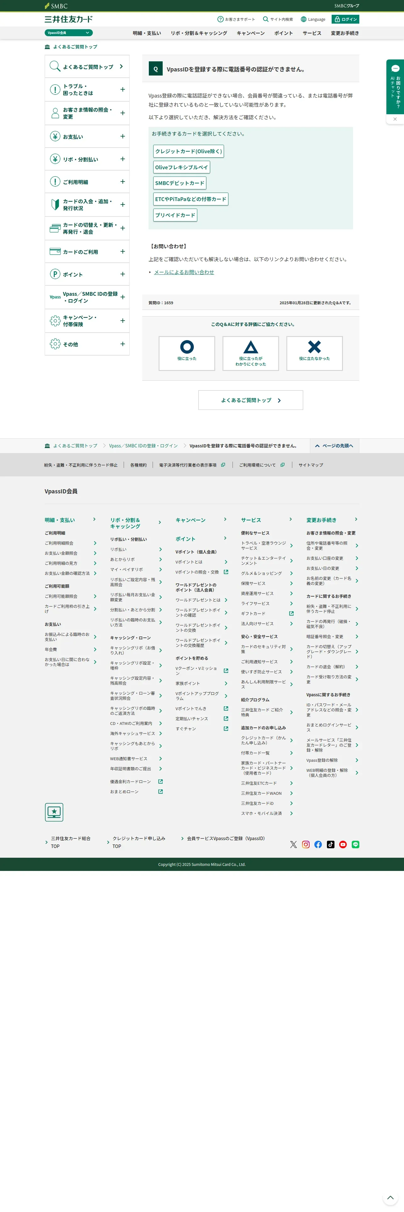Open the リボ・分割＆キャッシング menu
This screenshot has height=1212, width=404.
click(199, 33)
